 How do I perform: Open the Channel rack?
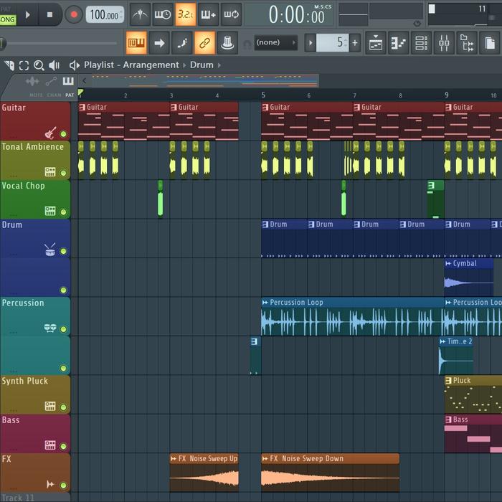click(x=422, y=43)
